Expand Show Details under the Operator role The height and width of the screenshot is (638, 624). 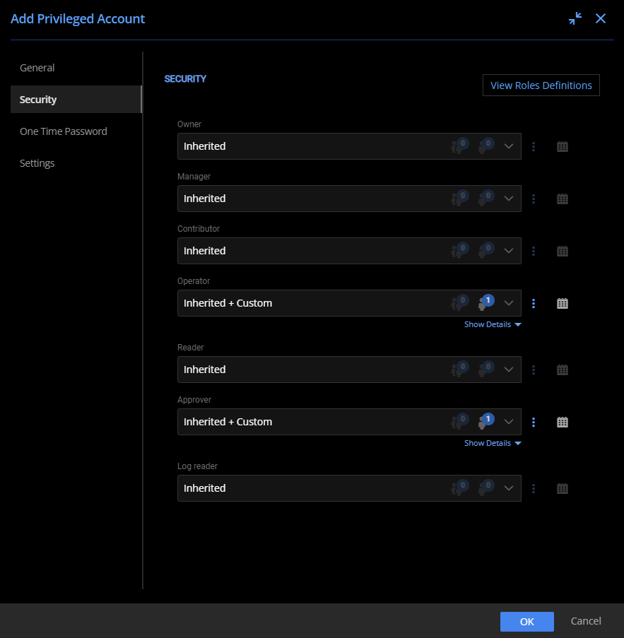(493, 324)
